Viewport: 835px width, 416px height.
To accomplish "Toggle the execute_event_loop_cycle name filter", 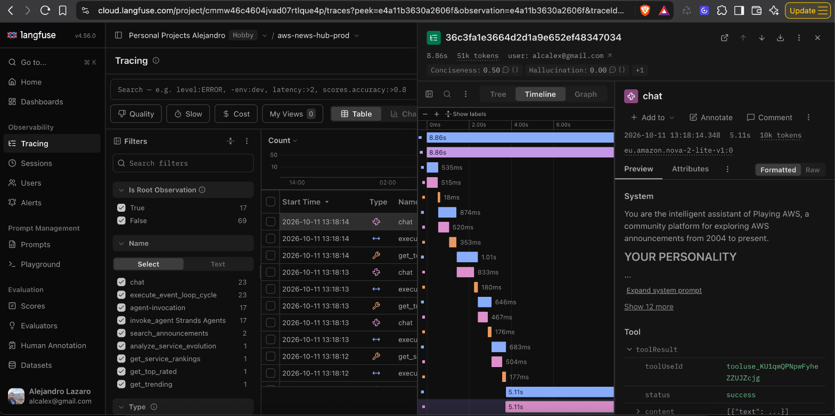I will 120,295.
